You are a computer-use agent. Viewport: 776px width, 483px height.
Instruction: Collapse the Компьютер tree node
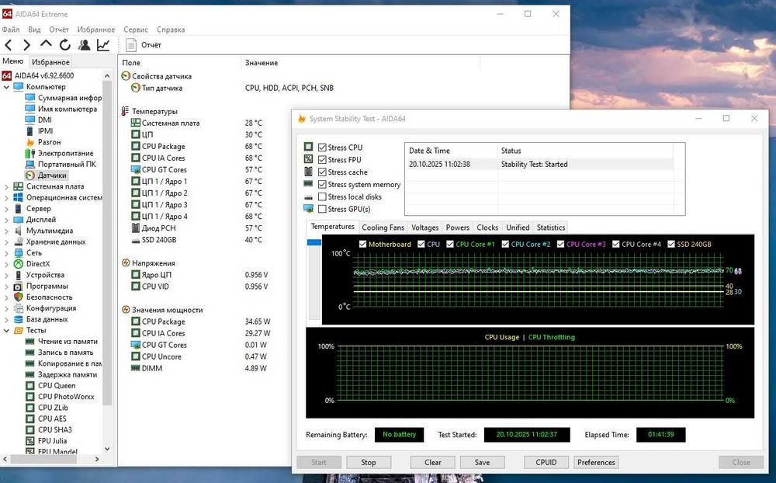6,87
